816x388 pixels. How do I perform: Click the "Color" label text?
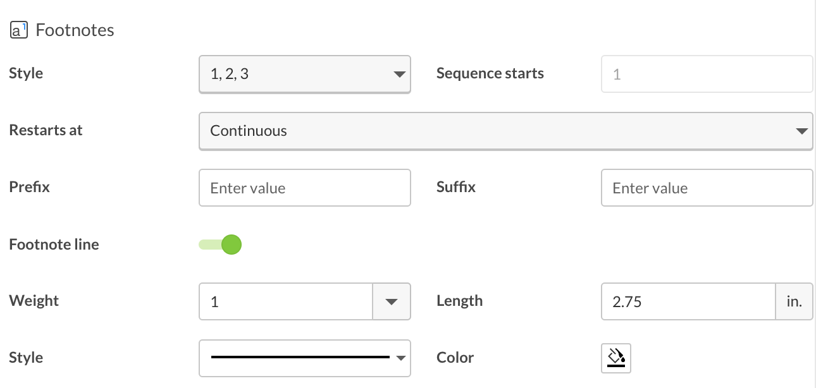455,358
